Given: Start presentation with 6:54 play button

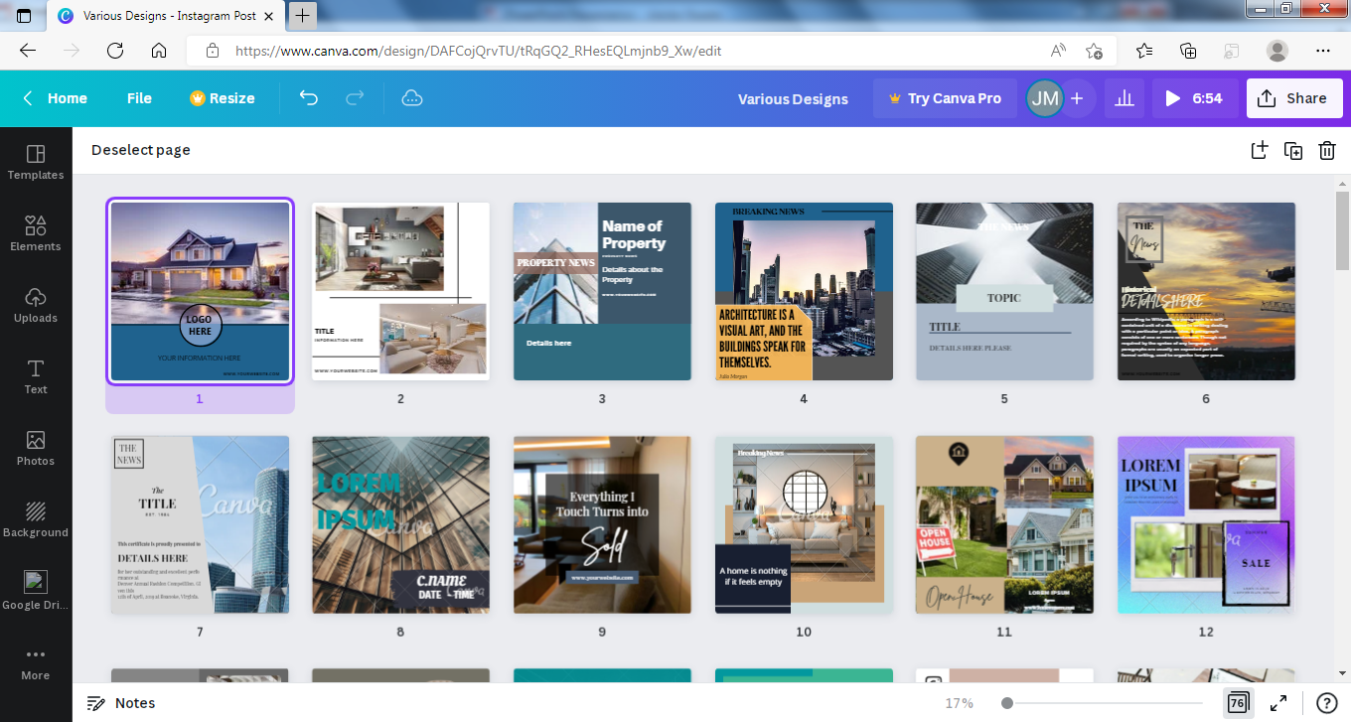Looking at the screenshot, I should pos(1195,98).
